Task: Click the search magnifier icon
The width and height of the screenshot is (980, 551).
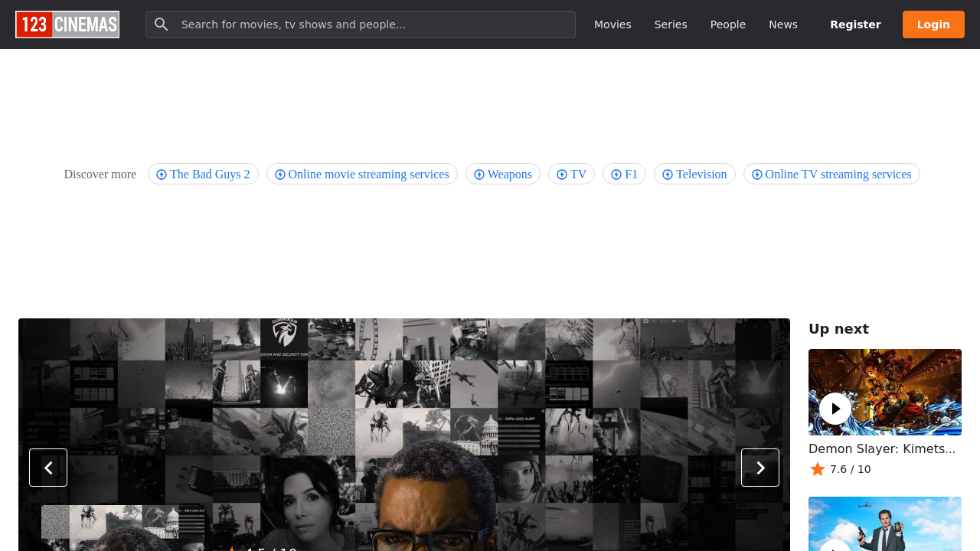Action: 161,24
